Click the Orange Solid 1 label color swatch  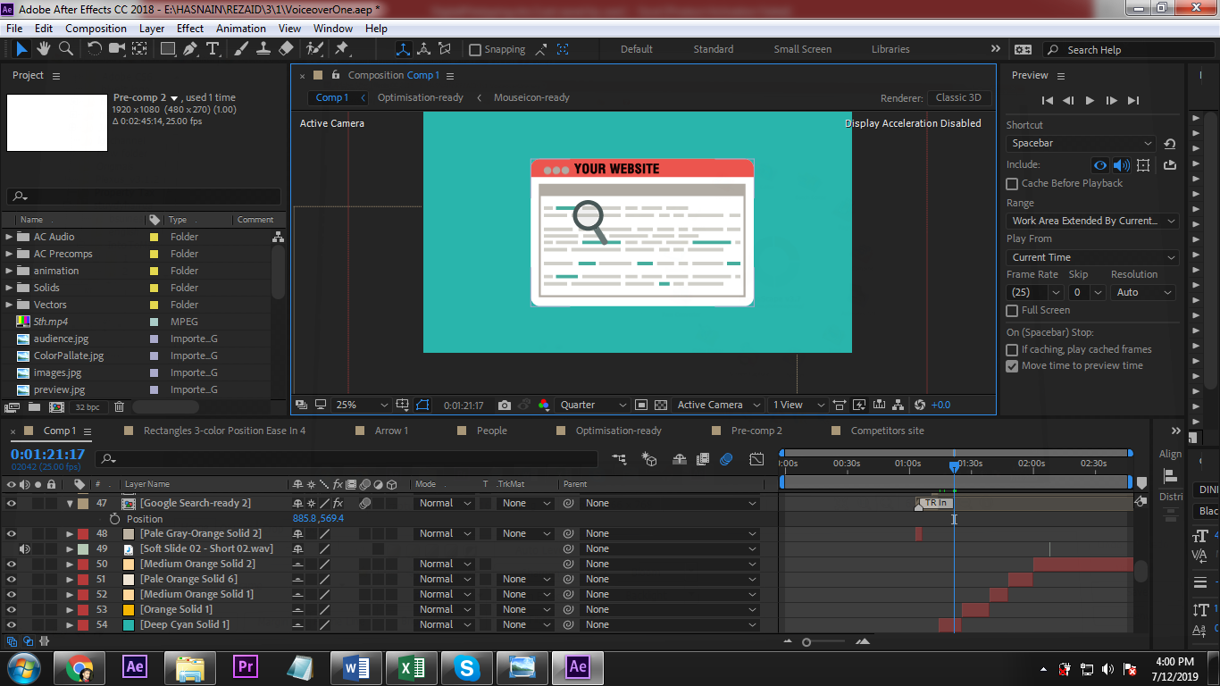click(82, 609)
